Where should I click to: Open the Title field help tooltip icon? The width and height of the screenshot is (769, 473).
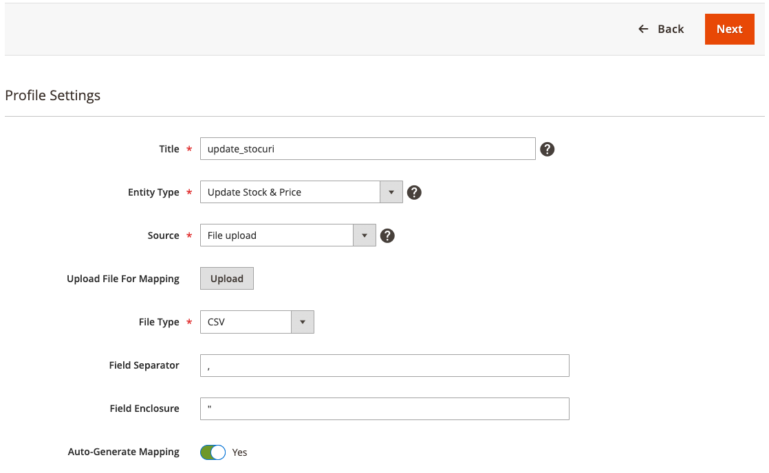click(548, 150)
